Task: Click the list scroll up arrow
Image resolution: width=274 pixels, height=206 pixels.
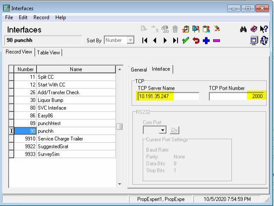Action: [x=120, y=70]
